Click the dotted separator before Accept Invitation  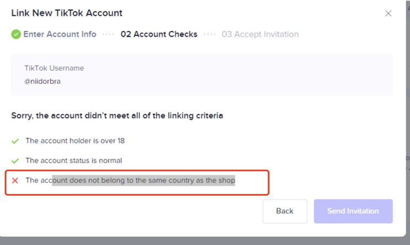pos(209,34)
